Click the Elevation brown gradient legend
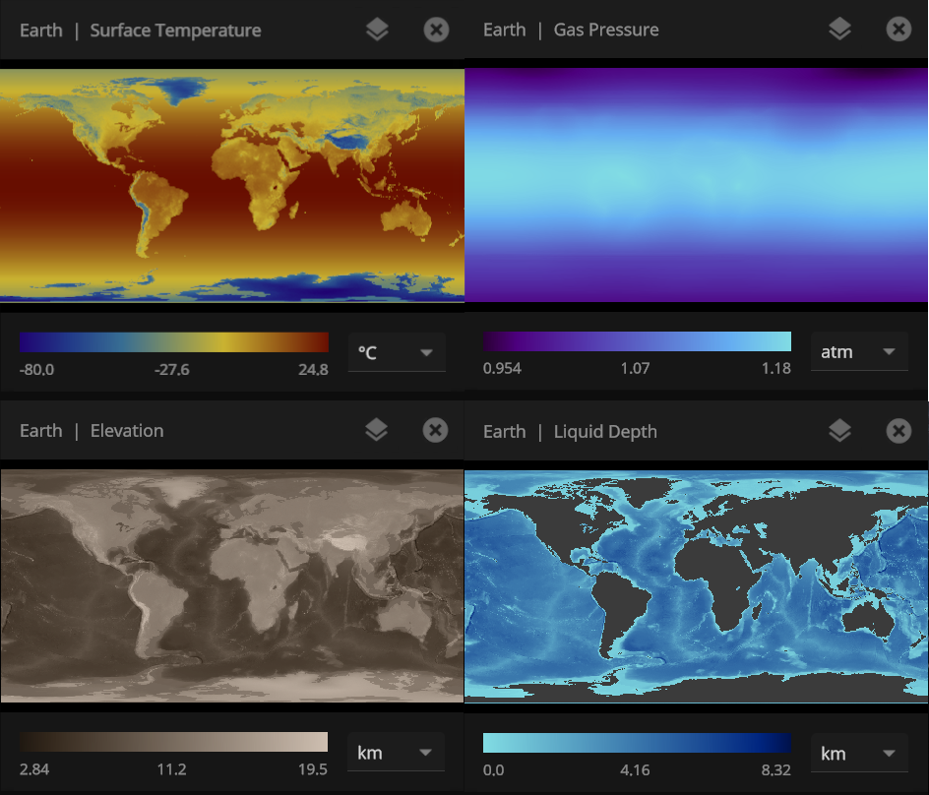The height and width of the screenshot is (795, 929). point(173,742)
